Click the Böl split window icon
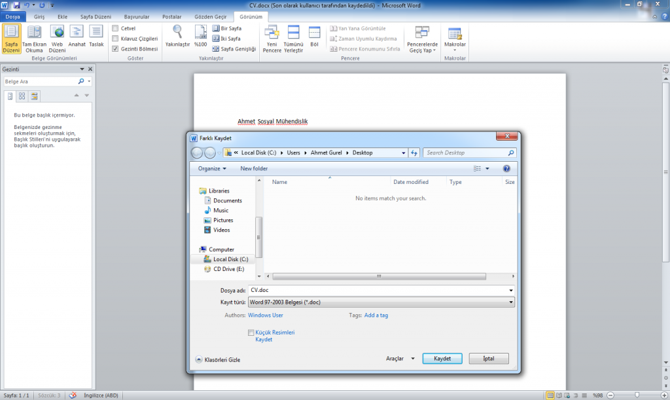Viewport: 670px width, 400px height. pyautogui.click(x=314, y=33)
